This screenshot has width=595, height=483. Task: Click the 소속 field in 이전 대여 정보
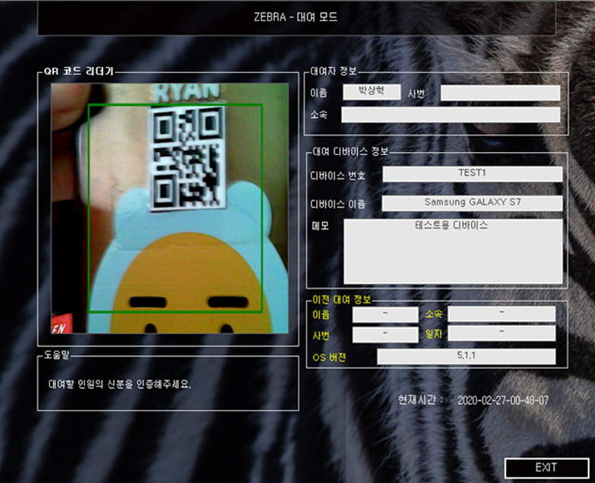pyautogui.click(x=502, y=313)
